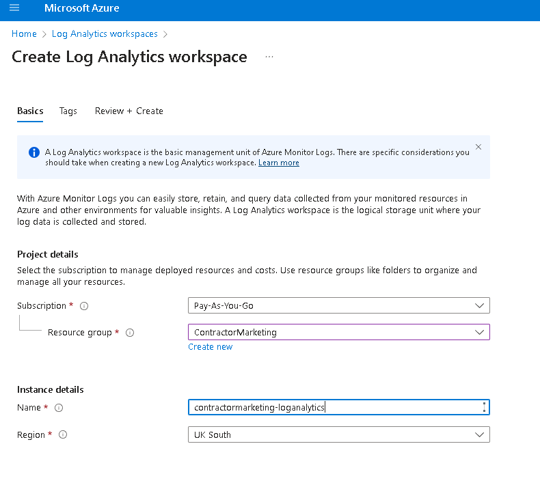Image resolution: width=540 pixels, height=485 pixels.
Task: Click Create new under Resource group
Action: pos(210,346)
